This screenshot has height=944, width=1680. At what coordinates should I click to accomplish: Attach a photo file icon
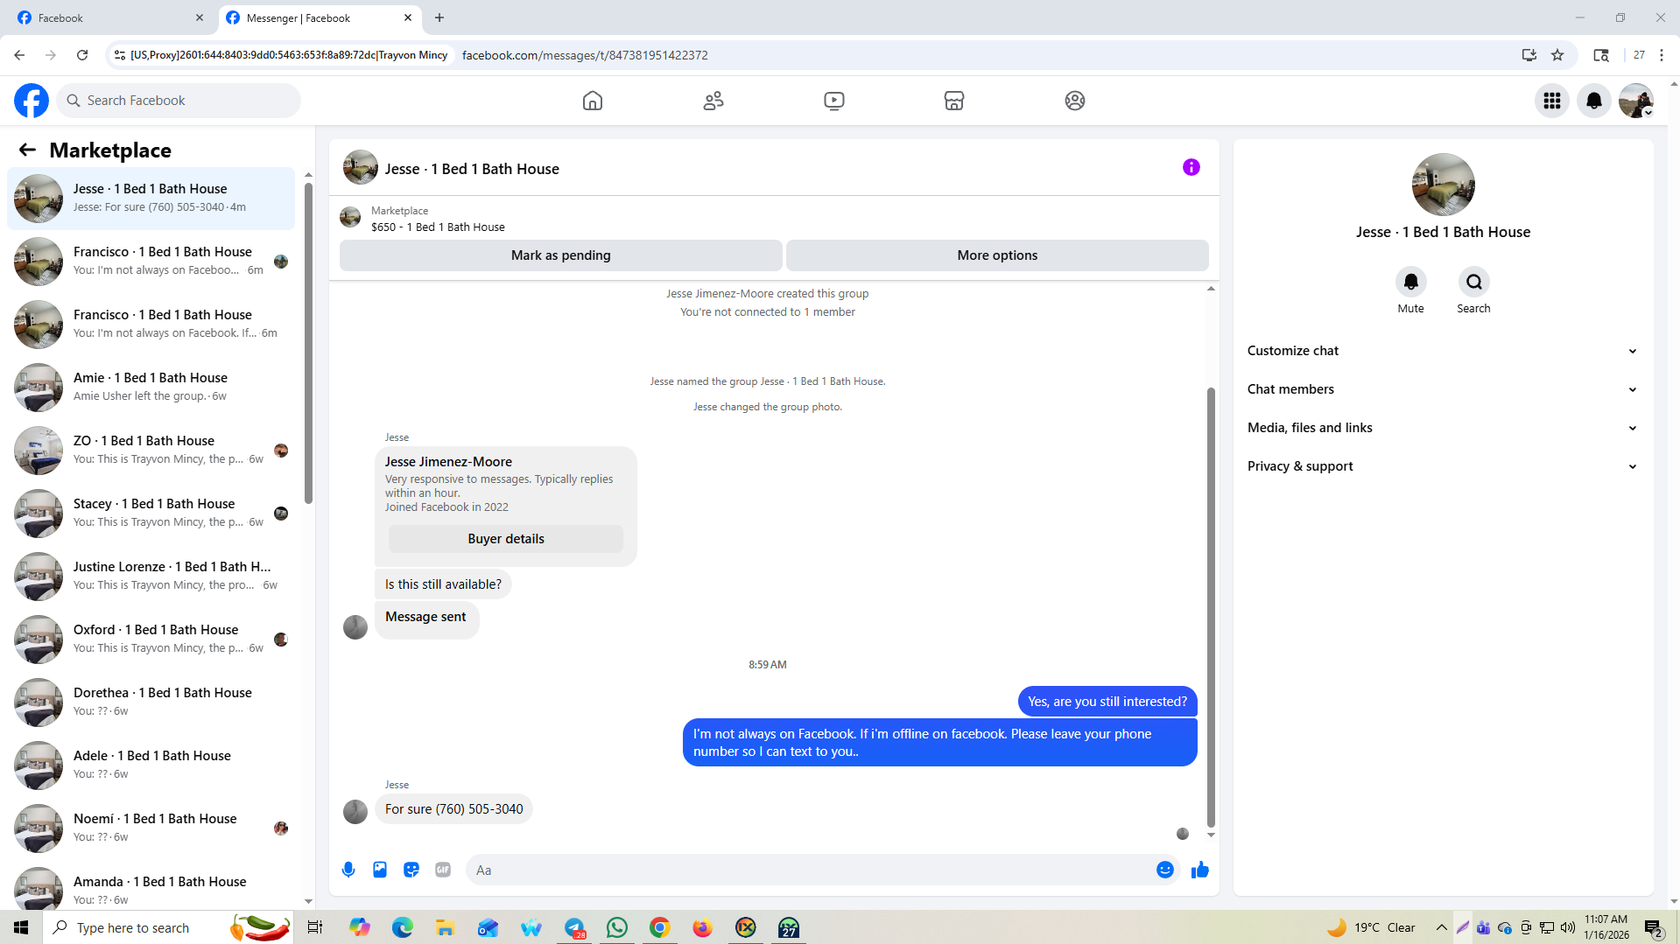click(380, 870)
